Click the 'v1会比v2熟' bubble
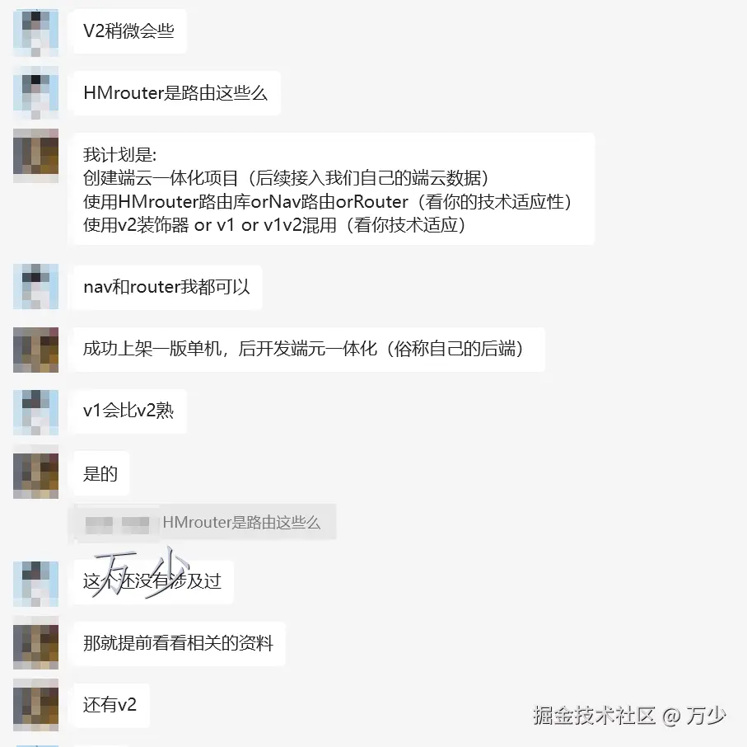 coord(129,411)
